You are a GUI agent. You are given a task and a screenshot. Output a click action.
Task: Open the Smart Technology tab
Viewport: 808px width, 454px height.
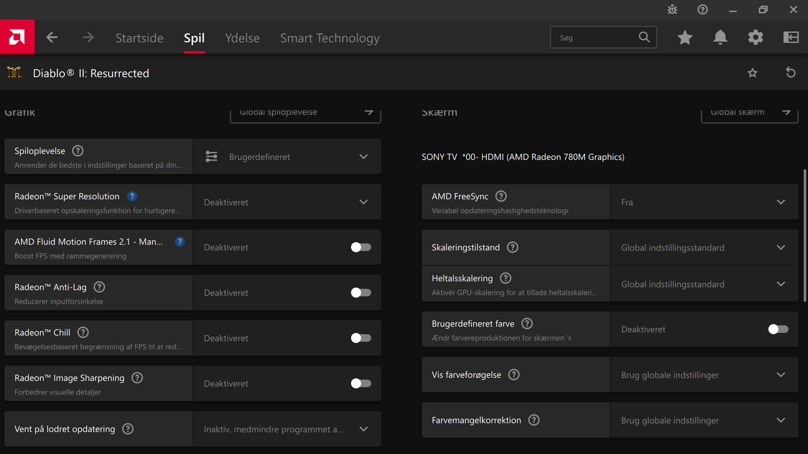(330, 38)
